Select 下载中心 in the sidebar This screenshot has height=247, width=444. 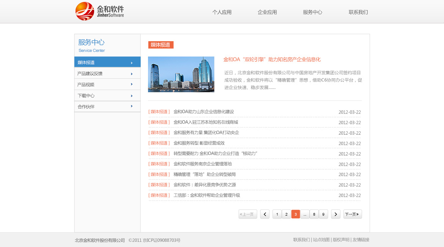click(107, 96)
